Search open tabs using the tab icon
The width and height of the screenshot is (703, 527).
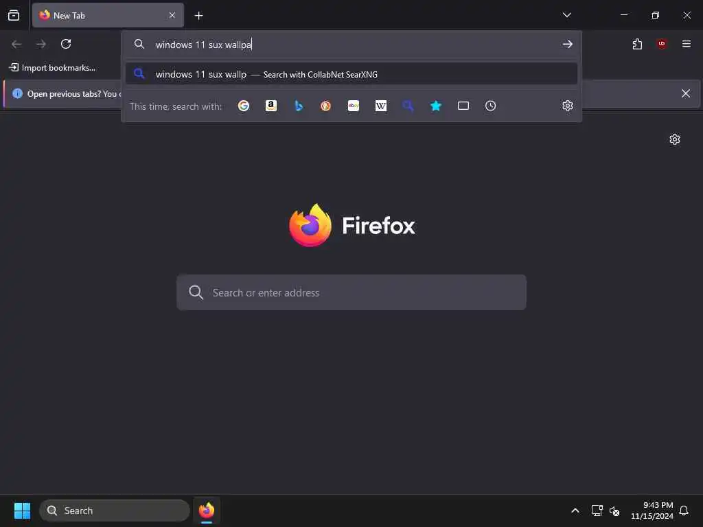463,106
